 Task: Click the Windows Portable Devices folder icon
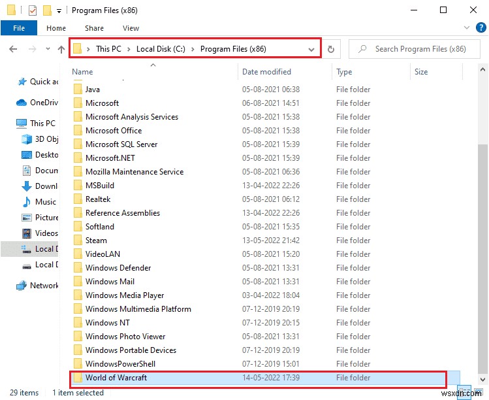pyautogui.click(x=78, y=350)
